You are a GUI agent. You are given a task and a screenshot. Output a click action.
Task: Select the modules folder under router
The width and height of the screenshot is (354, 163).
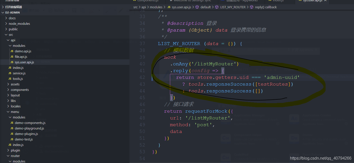(19, 161)
